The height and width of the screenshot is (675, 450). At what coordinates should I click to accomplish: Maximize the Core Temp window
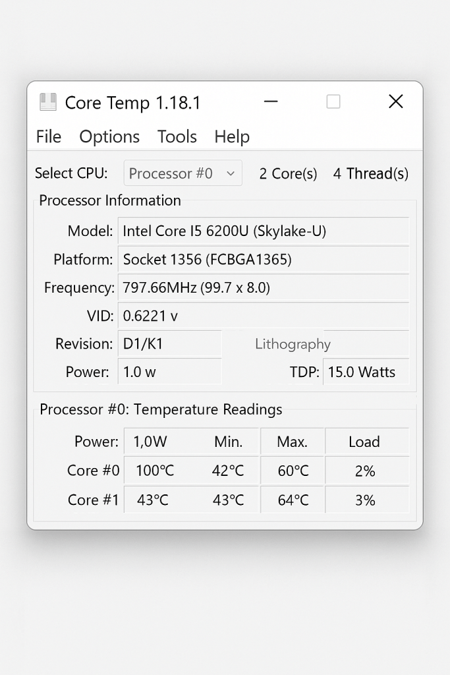tap(333, 102)
